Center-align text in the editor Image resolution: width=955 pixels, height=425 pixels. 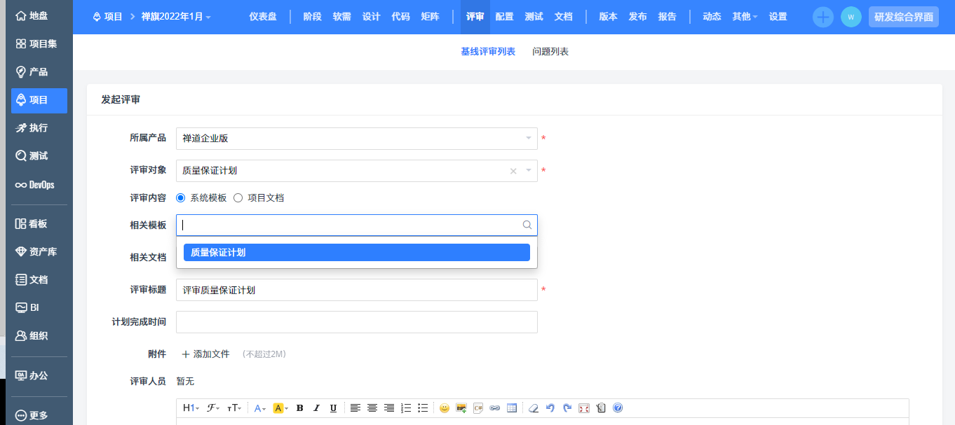click(372, 408)
